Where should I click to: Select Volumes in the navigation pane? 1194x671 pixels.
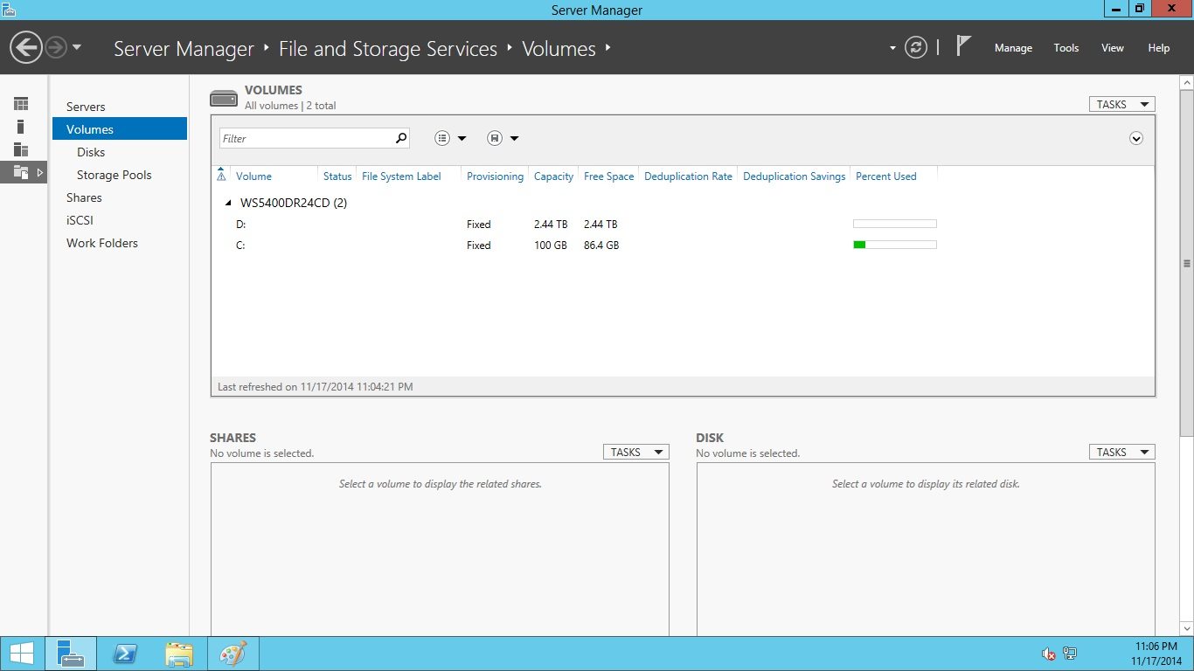[120, 129]
